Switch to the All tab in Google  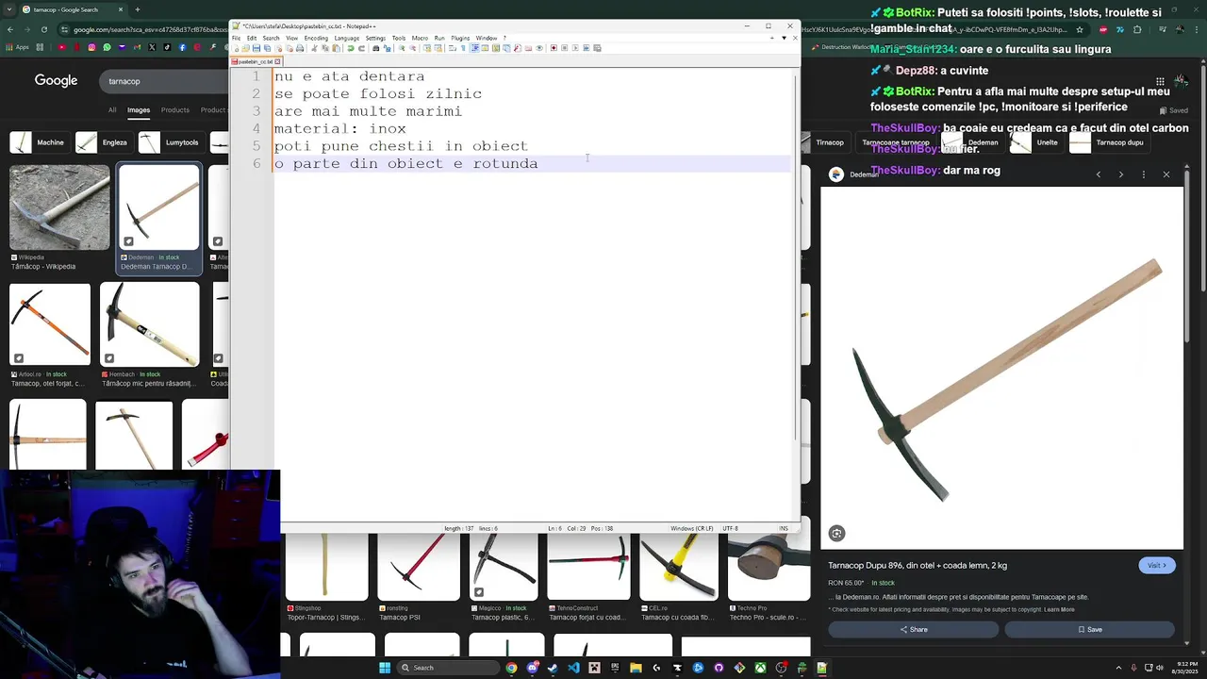pos(112,110)
